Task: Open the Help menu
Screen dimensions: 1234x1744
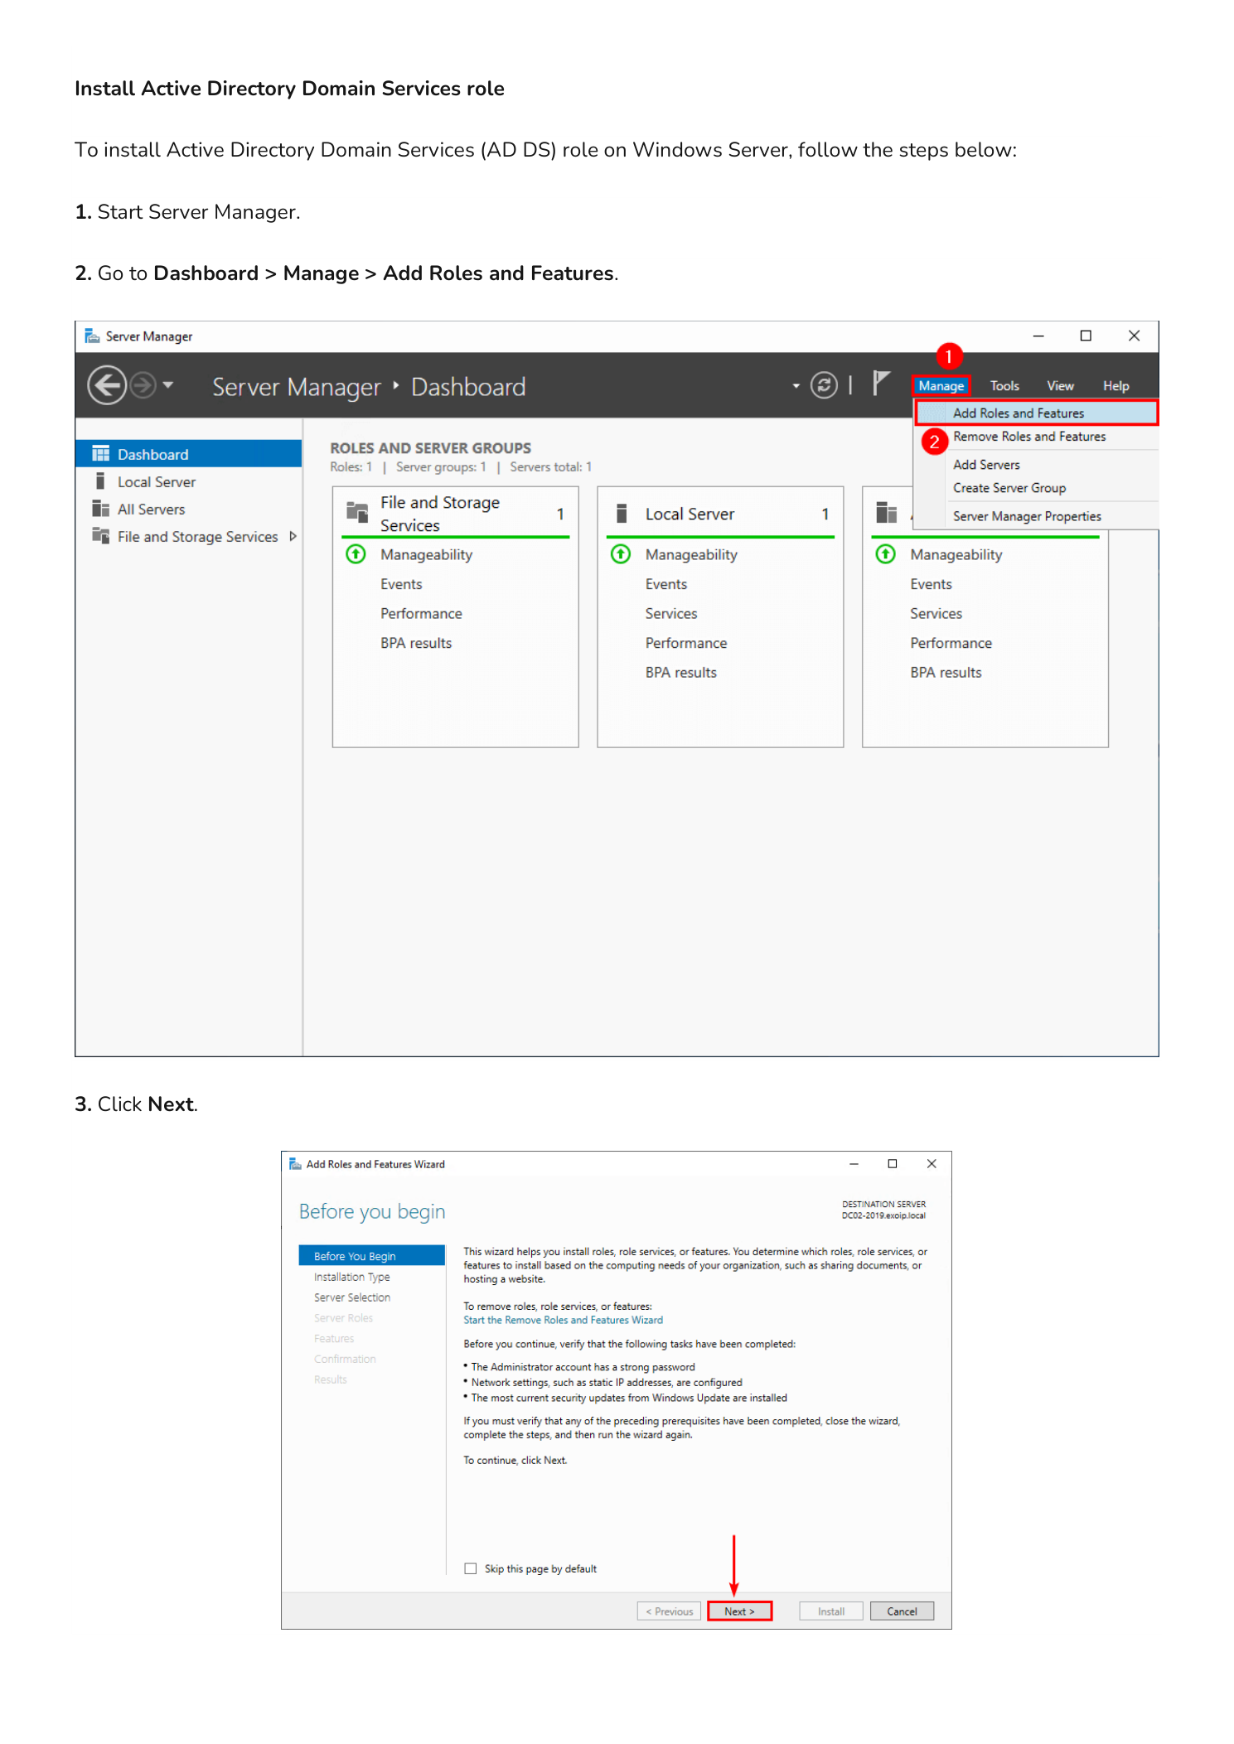Action: click(x=1115, y=386)
